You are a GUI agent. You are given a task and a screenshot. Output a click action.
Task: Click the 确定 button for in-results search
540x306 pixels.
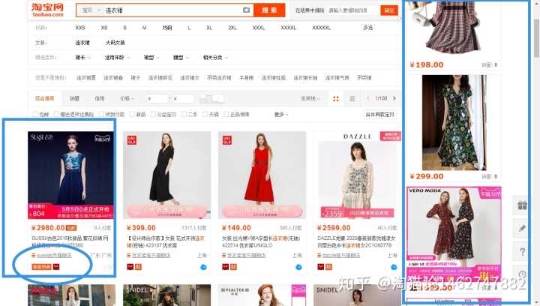pyautogui.click(x=389, y=10)
